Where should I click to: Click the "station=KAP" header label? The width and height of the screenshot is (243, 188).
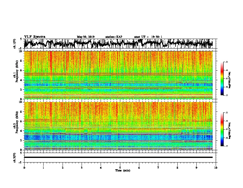tap(114, 37)
